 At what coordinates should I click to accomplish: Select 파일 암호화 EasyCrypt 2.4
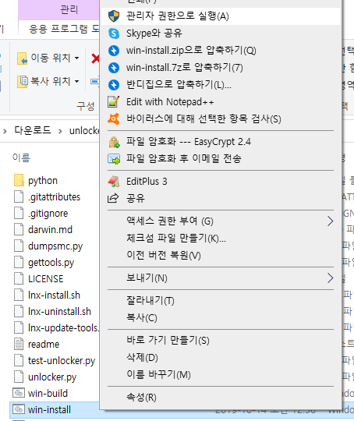220,142
